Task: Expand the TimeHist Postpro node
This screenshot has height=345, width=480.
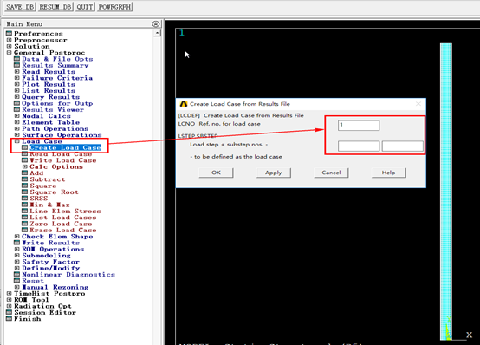Action: tap(9, 293)
